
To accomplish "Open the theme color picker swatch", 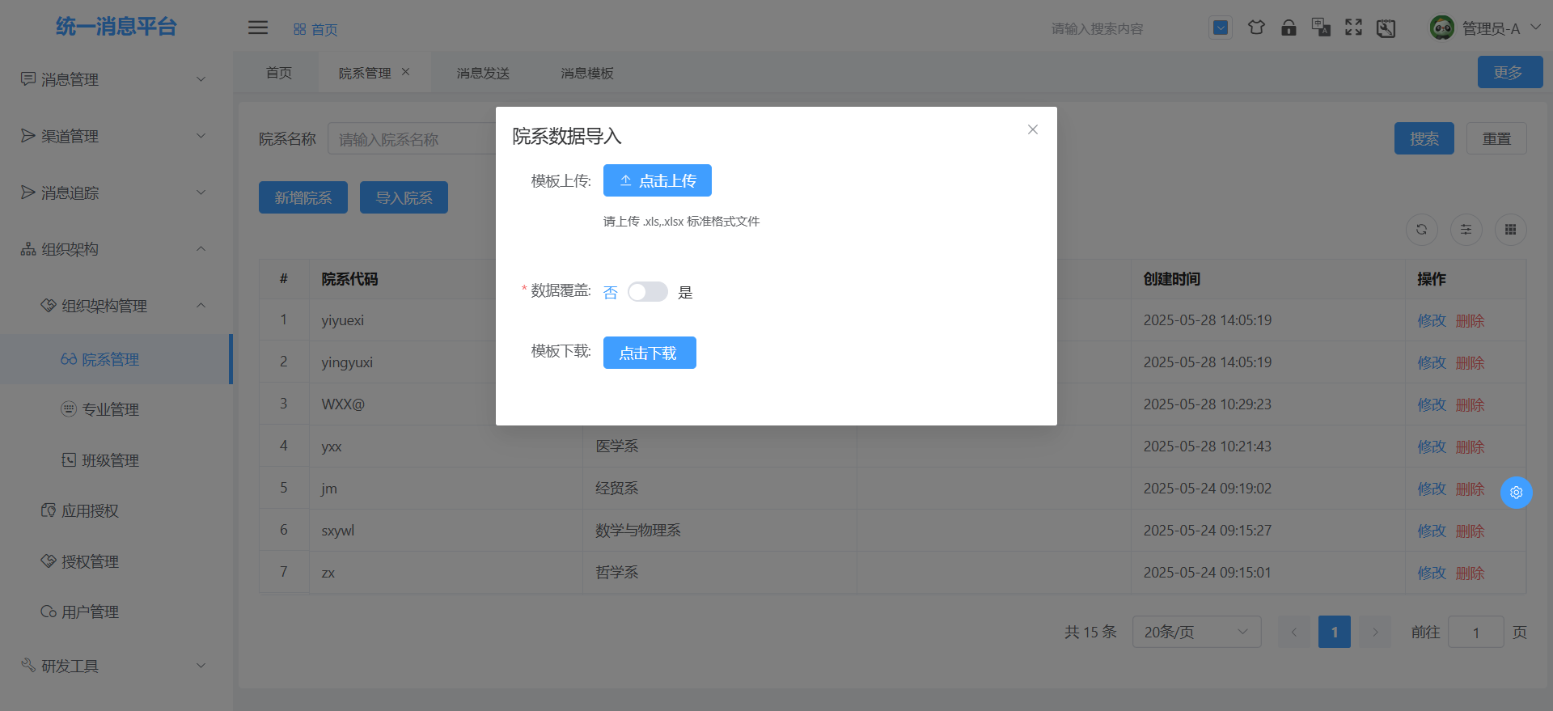I will click(x=1221, y=28).
